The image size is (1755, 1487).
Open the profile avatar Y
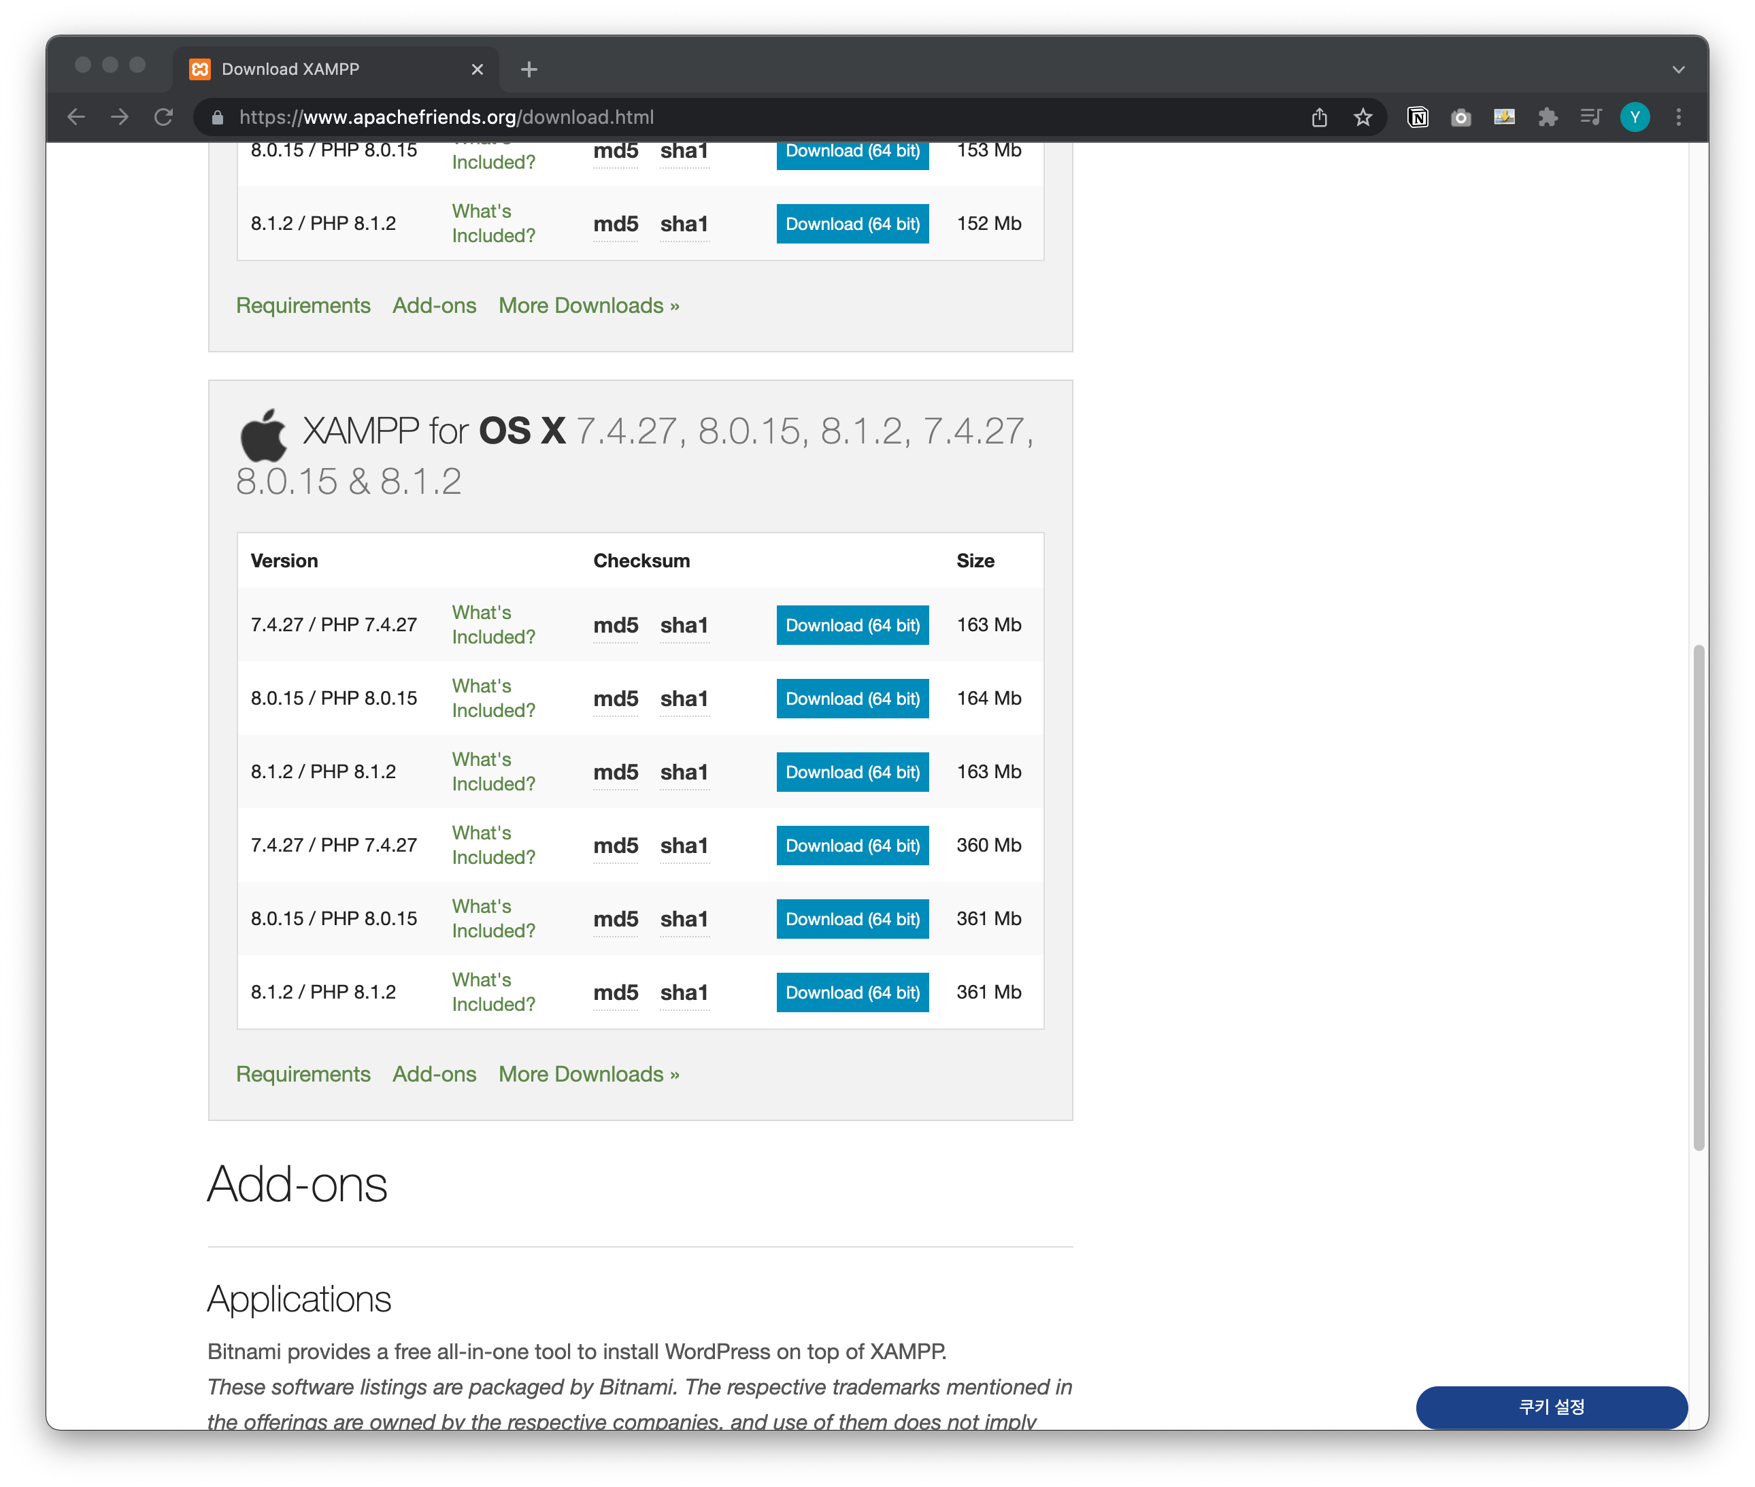coord(1635,117)
